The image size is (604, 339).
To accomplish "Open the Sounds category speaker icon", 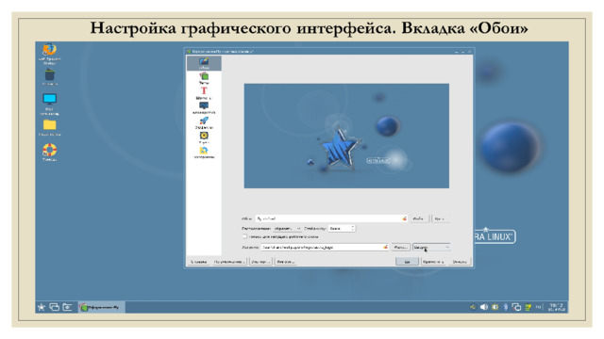I will tap(204, 137).
